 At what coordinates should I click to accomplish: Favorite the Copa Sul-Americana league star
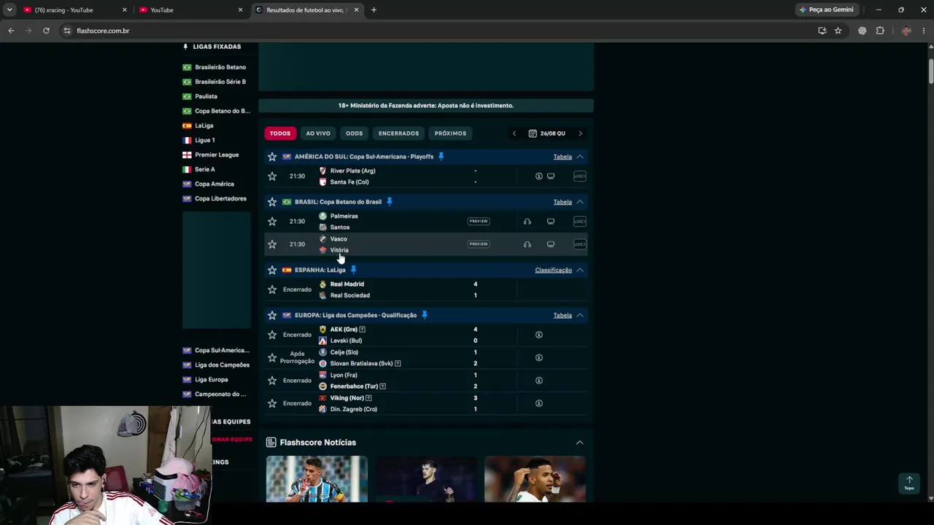click(x=272, y=157)
